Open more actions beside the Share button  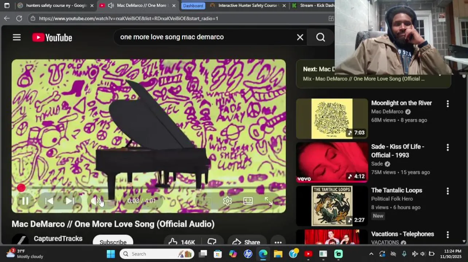(x=278, y=242)
